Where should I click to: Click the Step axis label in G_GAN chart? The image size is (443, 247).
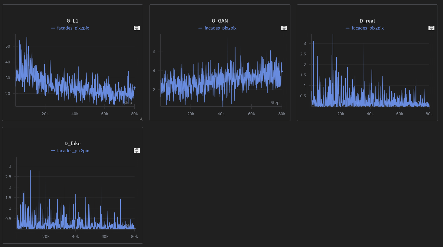pos(275,103)
